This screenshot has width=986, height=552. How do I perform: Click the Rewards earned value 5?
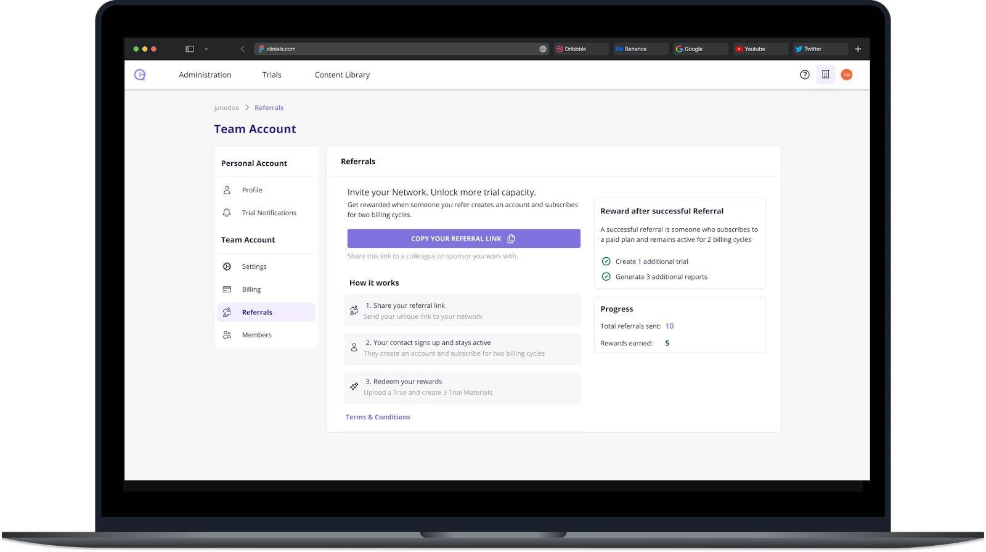pos(667,343)
